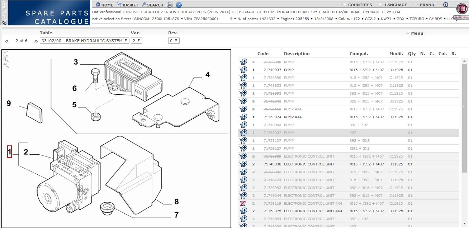Select callout number 3 in the diagram

tap(76, 62)
